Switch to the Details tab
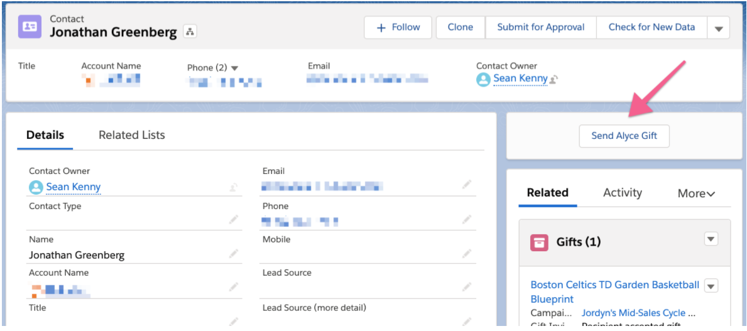The width and height of the screenshot is (747, 331). click(45, 135)
